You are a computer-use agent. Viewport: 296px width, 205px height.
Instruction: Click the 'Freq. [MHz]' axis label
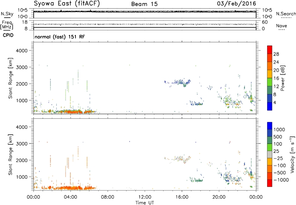(x=7, y=25)
